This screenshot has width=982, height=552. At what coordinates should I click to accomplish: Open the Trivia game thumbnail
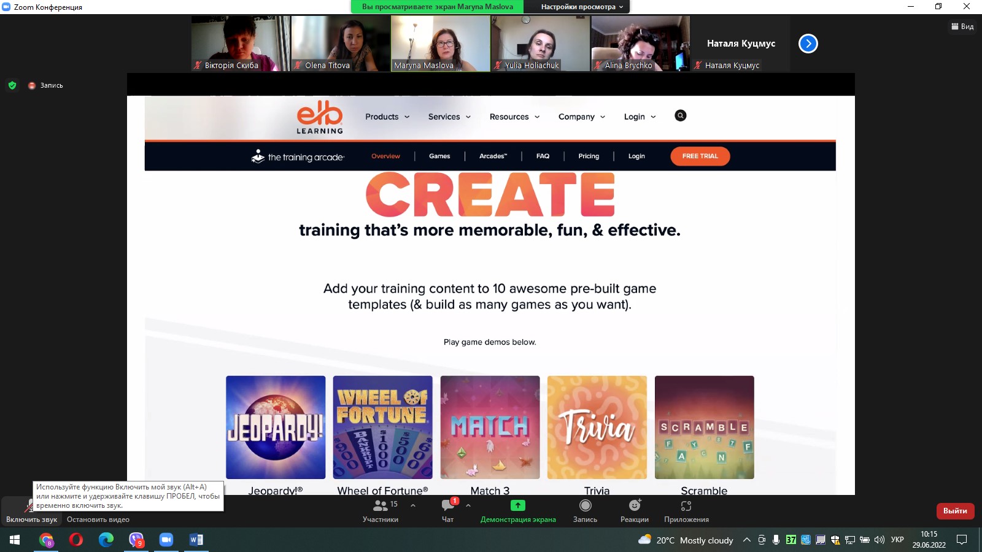tap(597, 427)
